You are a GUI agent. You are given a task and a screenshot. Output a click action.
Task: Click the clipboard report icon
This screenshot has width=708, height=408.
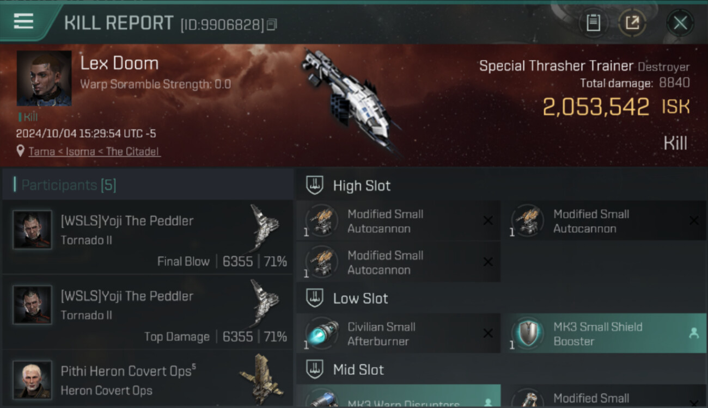pos(593,23)
